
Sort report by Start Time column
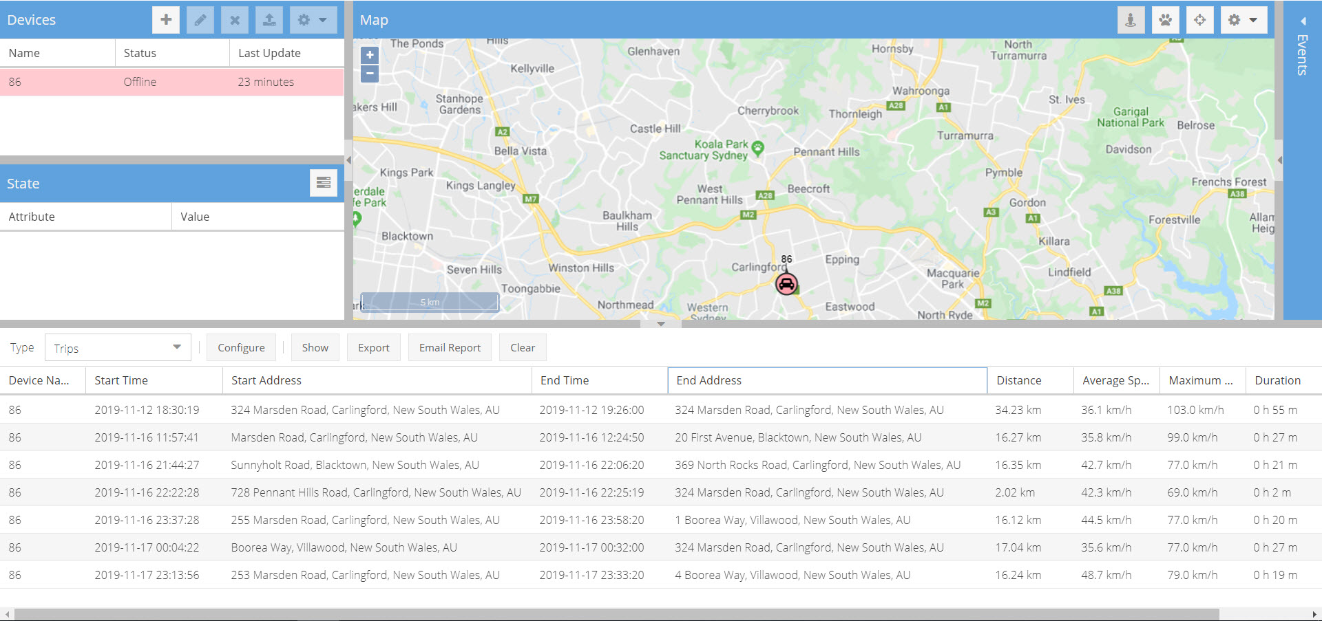click(154, 380)
